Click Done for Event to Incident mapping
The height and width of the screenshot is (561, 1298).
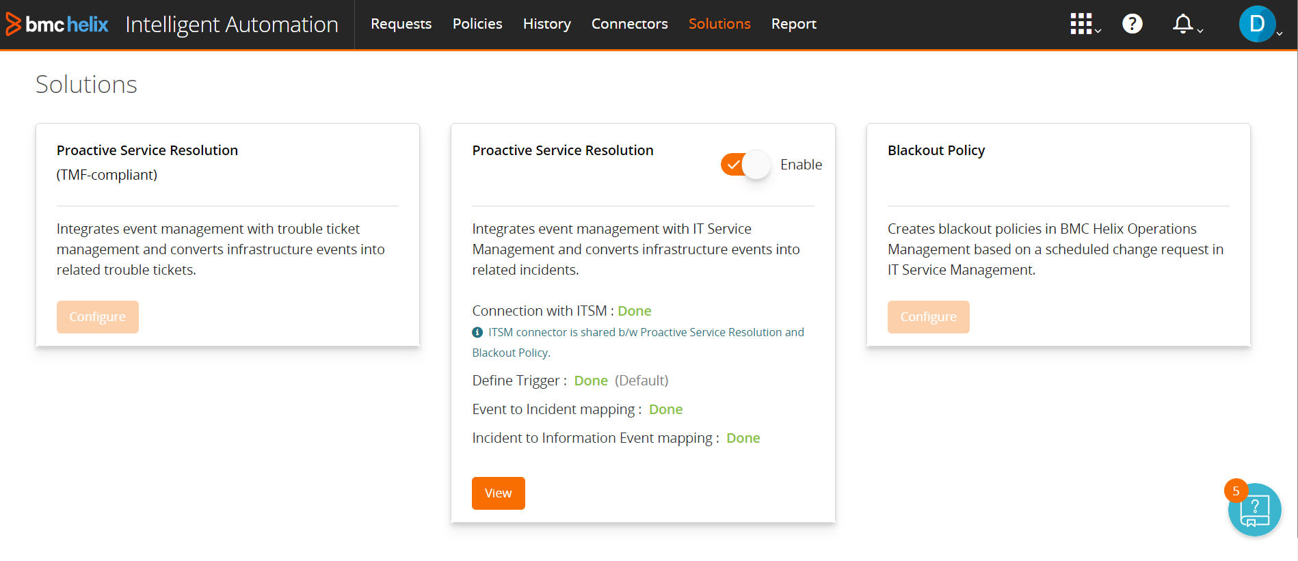(666, 409)
